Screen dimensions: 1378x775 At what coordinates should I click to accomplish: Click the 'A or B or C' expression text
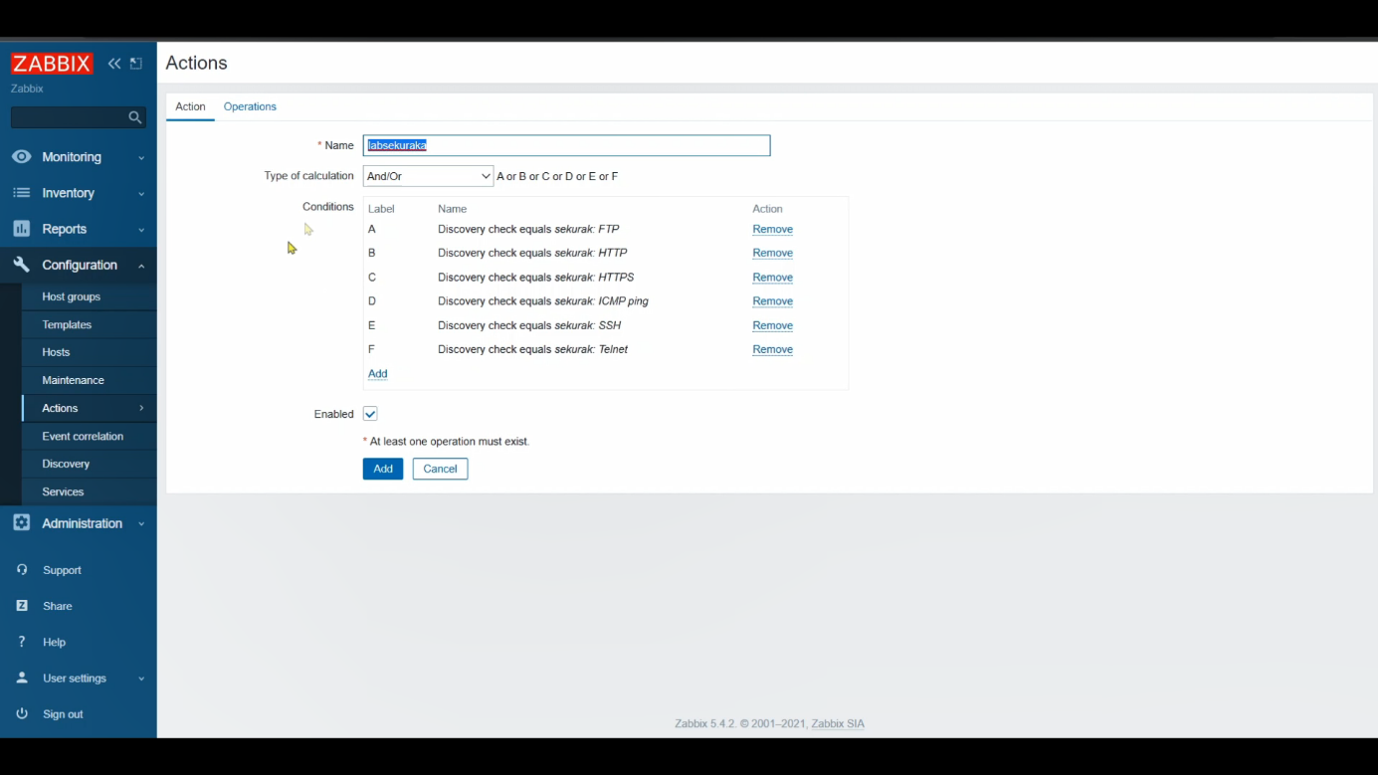coord(557,176)
